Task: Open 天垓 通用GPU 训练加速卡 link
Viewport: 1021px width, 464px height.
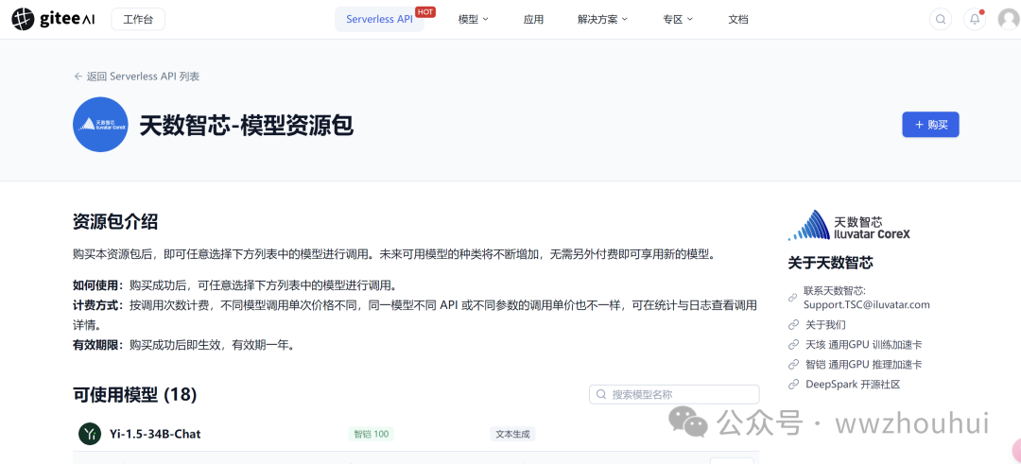Action: click(x=863, y=344)
